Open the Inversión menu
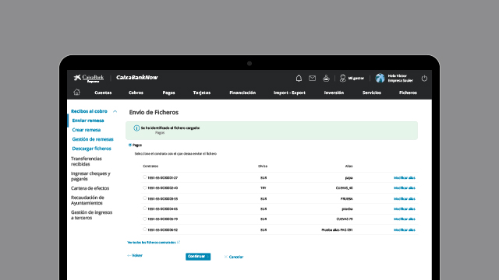Viewport: 499px width, 280px height. pyautogui.click(x=334, y=93)
